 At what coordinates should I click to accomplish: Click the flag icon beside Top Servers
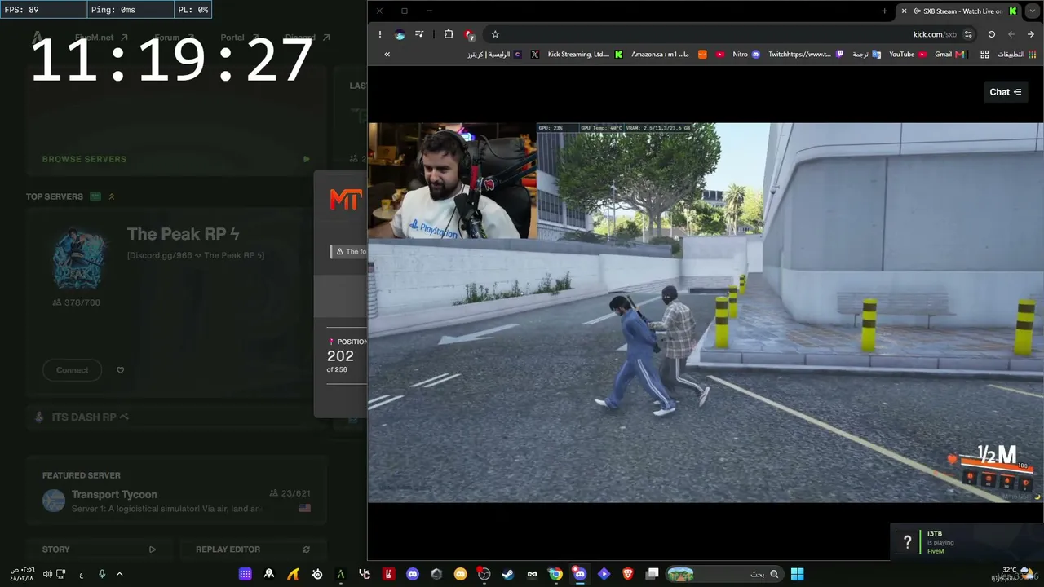95,196
